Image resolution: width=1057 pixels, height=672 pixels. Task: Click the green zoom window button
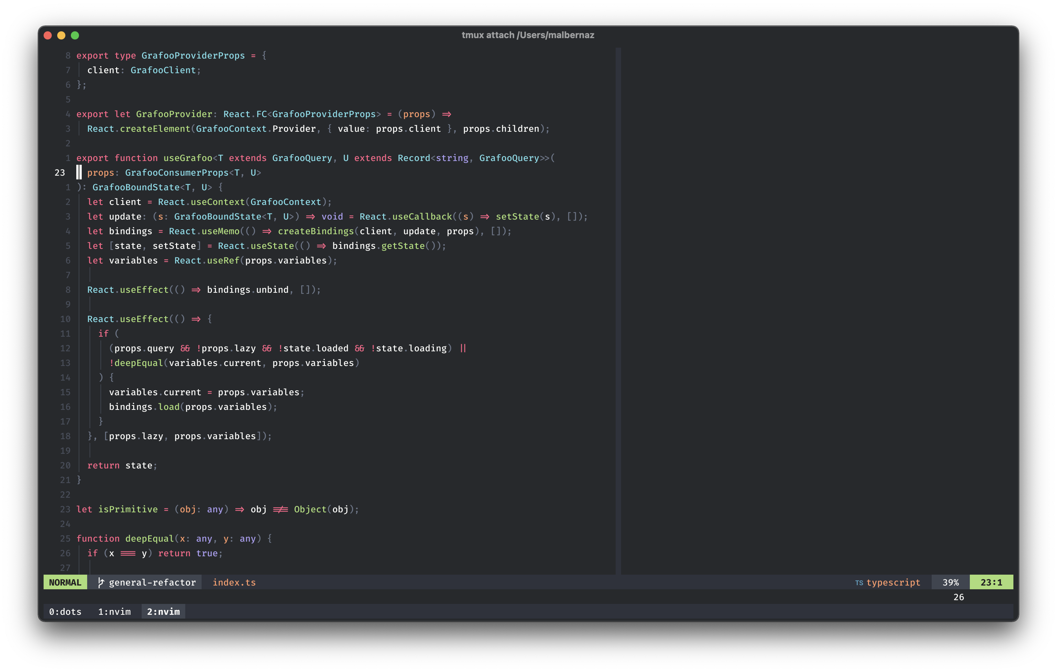pos(75,35)
